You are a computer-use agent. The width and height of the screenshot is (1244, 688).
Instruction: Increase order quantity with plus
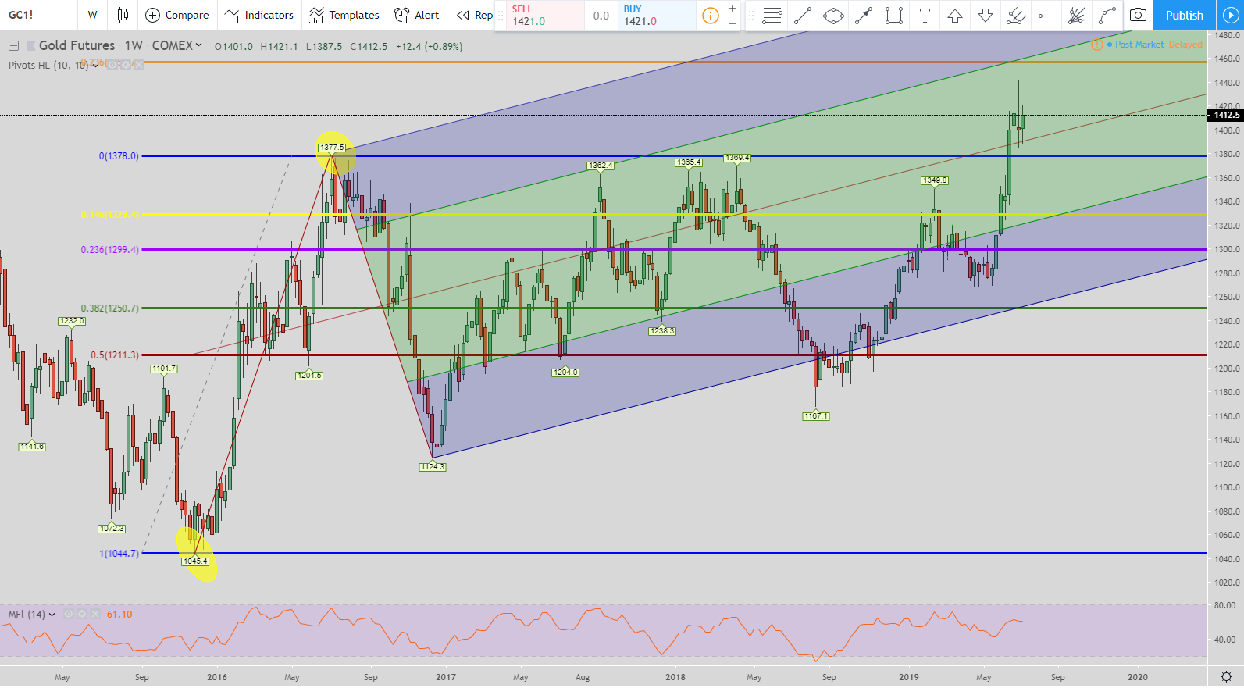[732, 9]
